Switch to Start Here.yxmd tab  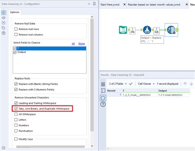(110, 5)
